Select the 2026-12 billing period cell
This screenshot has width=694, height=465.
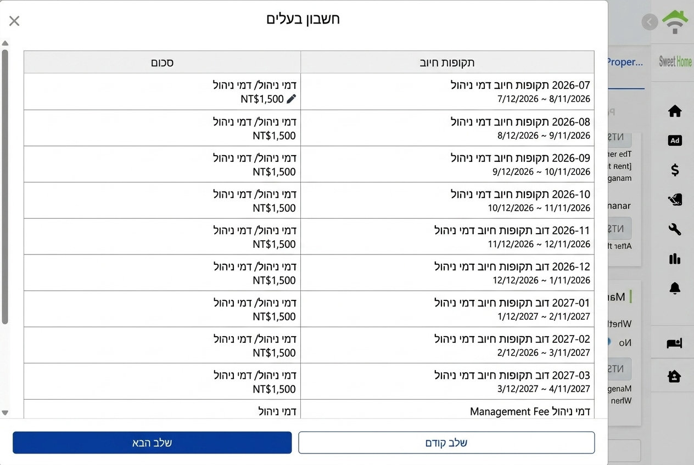pos(447,273)
